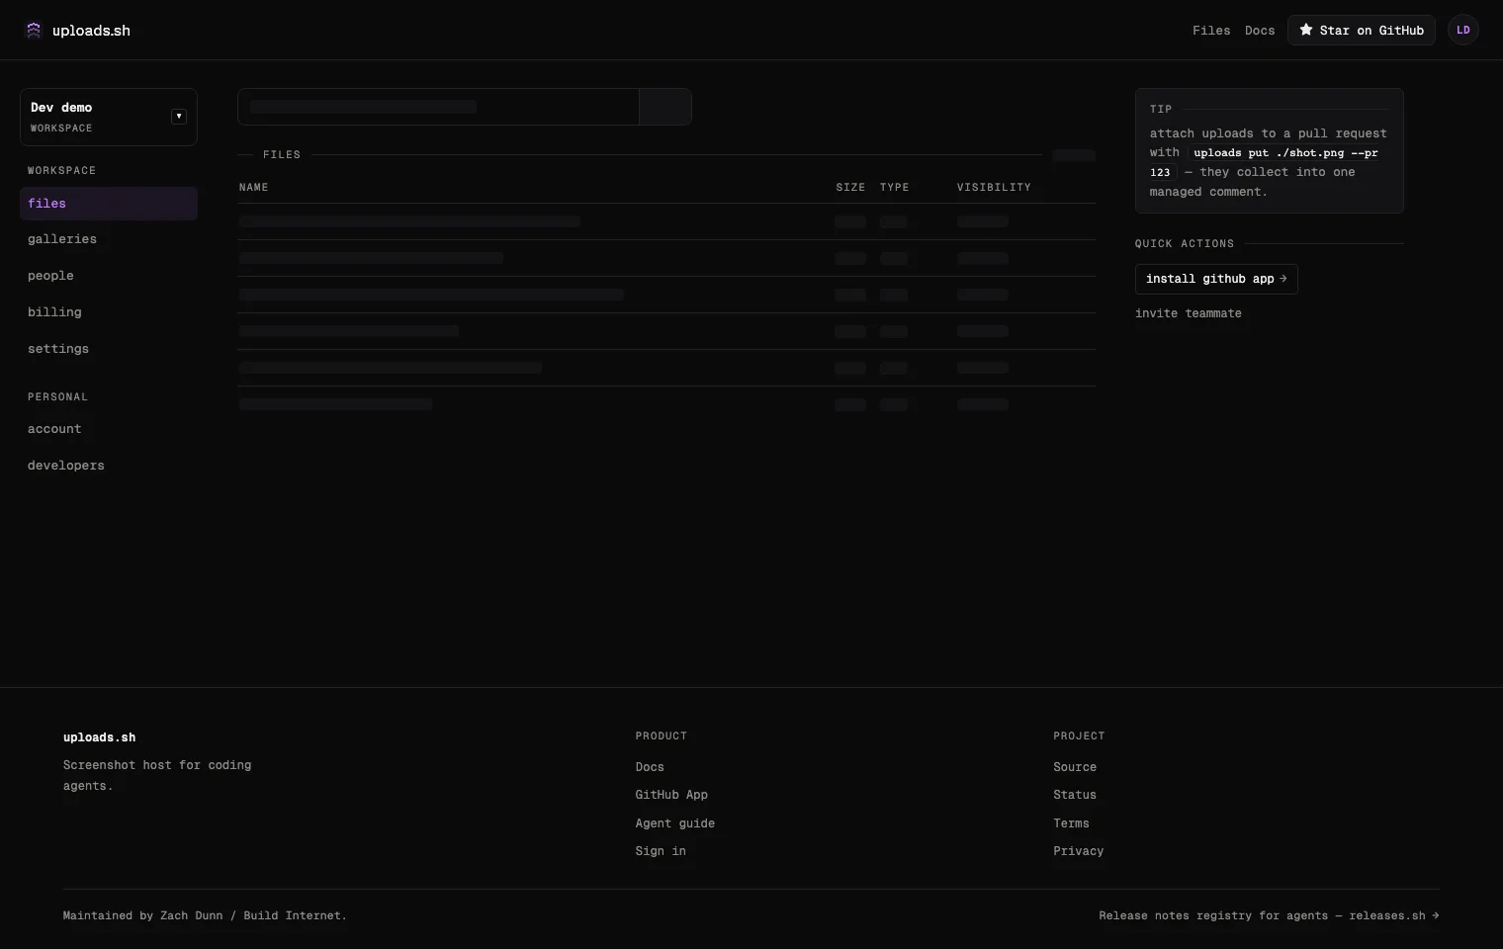Click the SIZE column header

pyautogui.click(x=850, y=187)
